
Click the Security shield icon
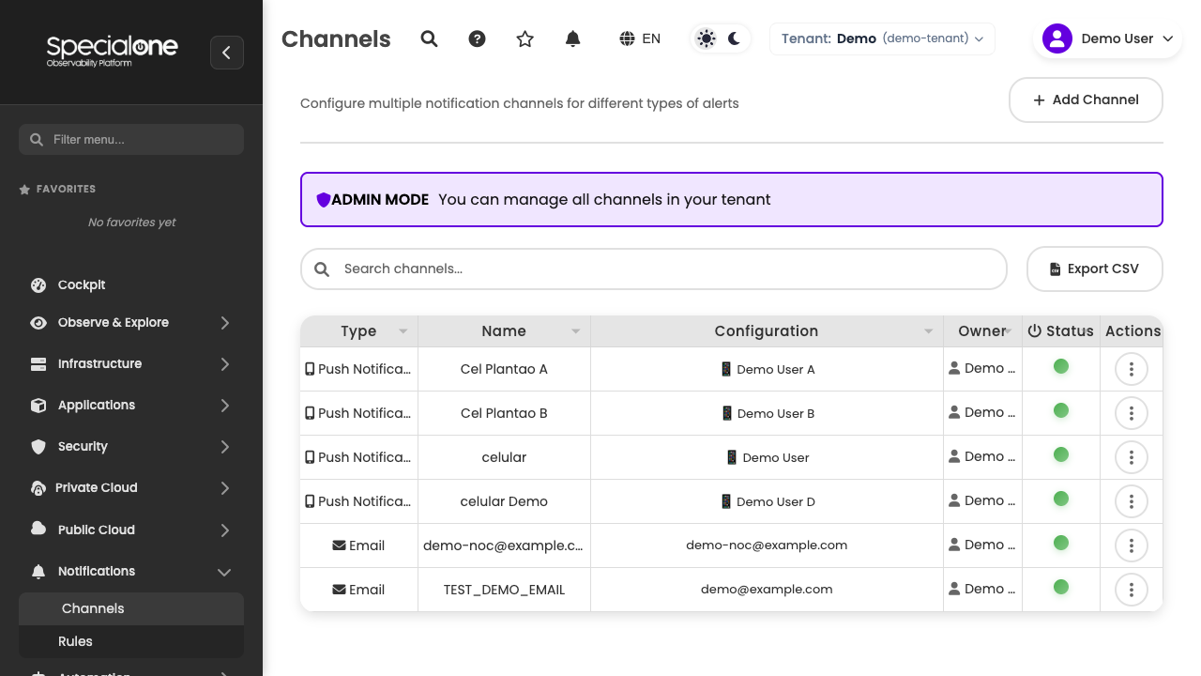click(38, 446)
